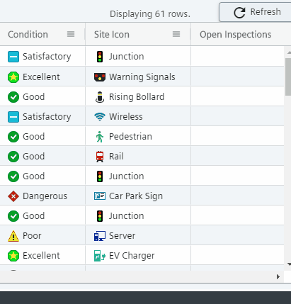The height and width of the screenshot is (304, 291).
Task: Click the Dangerous condition icon
Action: [x=13, y=196]
